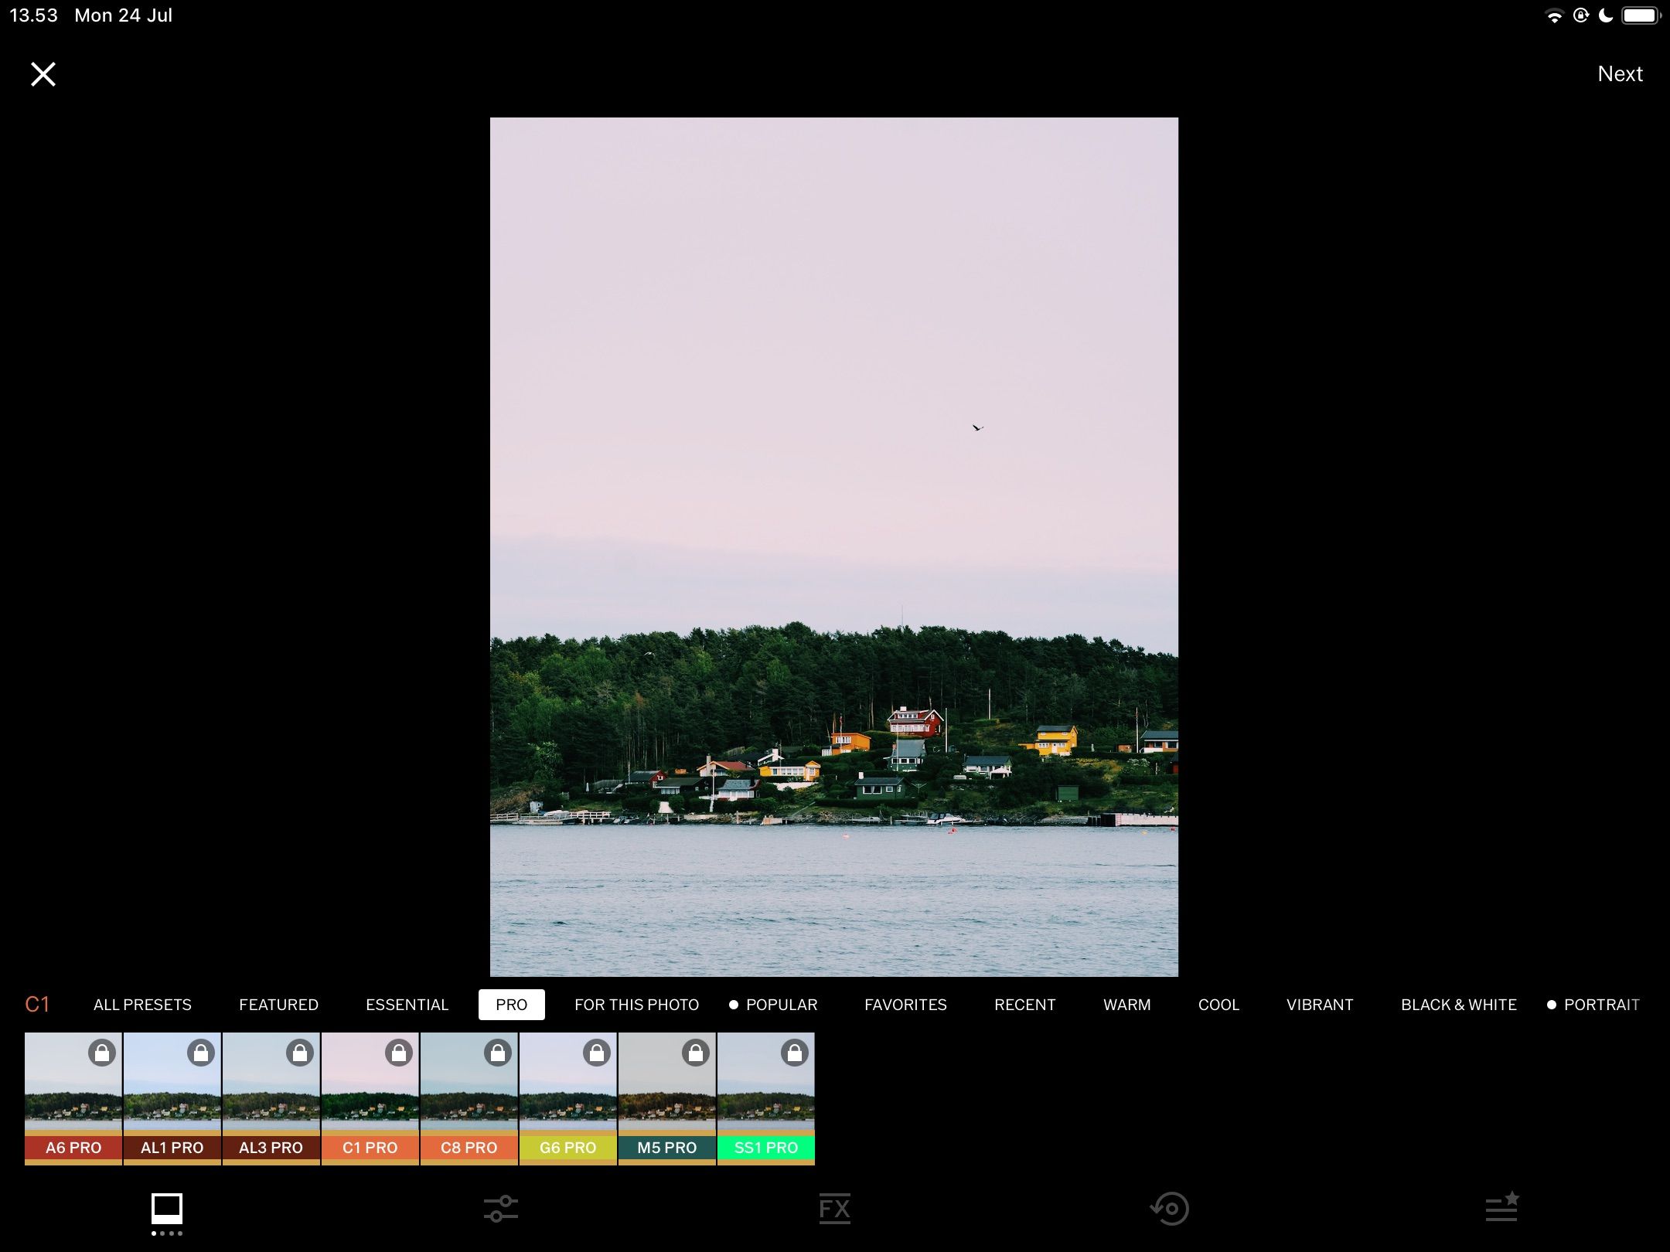Switch to the COOL presets category
This screenshot has height=1252, width=1670.
[1218, 1005]
